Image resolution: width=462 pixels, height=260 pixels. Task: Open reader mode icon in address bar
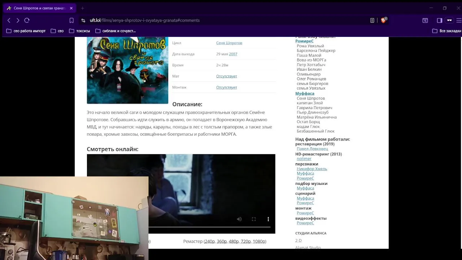pyautogui.click(x=372, y=21)
